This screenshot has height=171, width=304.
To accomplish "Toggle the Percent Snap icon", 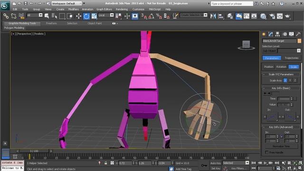I will click(159, 16).
